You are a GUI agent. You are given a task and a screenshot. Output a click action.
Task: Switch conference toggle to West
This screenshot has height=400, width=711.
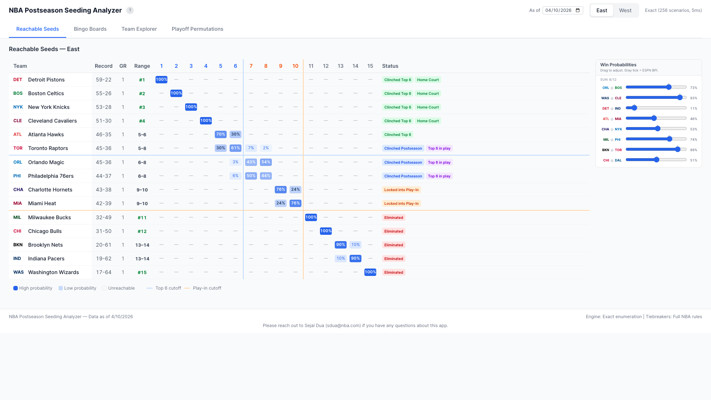(625, 10)
